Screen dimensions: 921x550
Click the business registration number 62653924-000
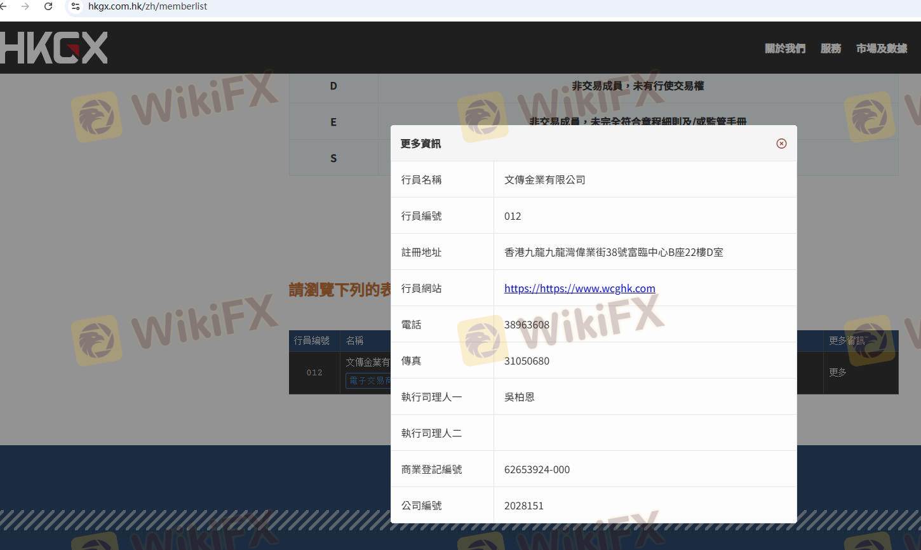pyautogui.click(x=537, y=469)
